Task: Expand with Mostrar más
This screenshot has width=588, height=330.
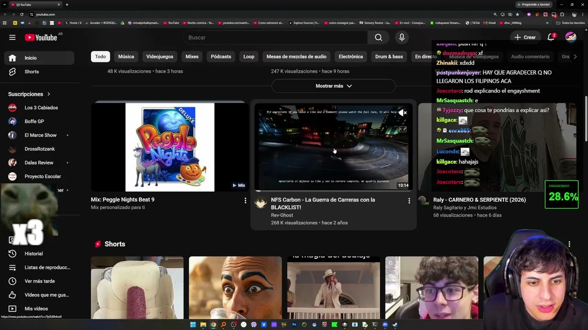Action: click(x=334, y=86)
